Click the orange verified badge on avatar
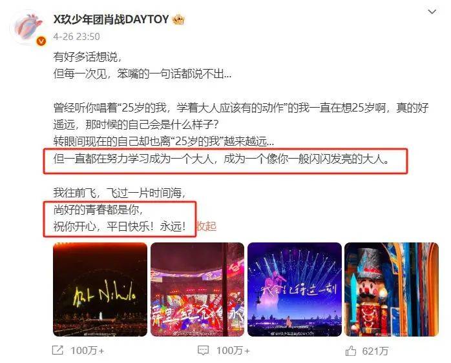Viewport: 451px width, 363px height. point(41,41)
